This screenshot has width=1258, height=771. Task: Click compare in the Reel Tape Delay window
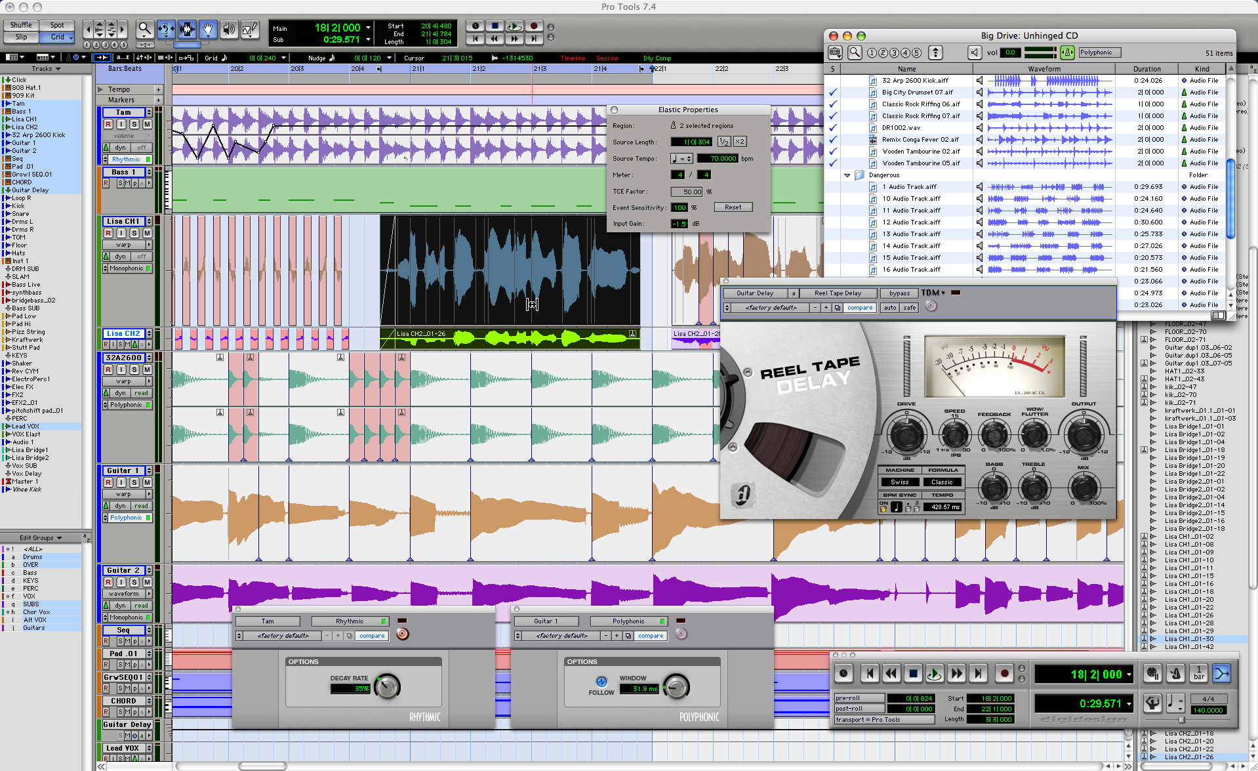[859, 308]
